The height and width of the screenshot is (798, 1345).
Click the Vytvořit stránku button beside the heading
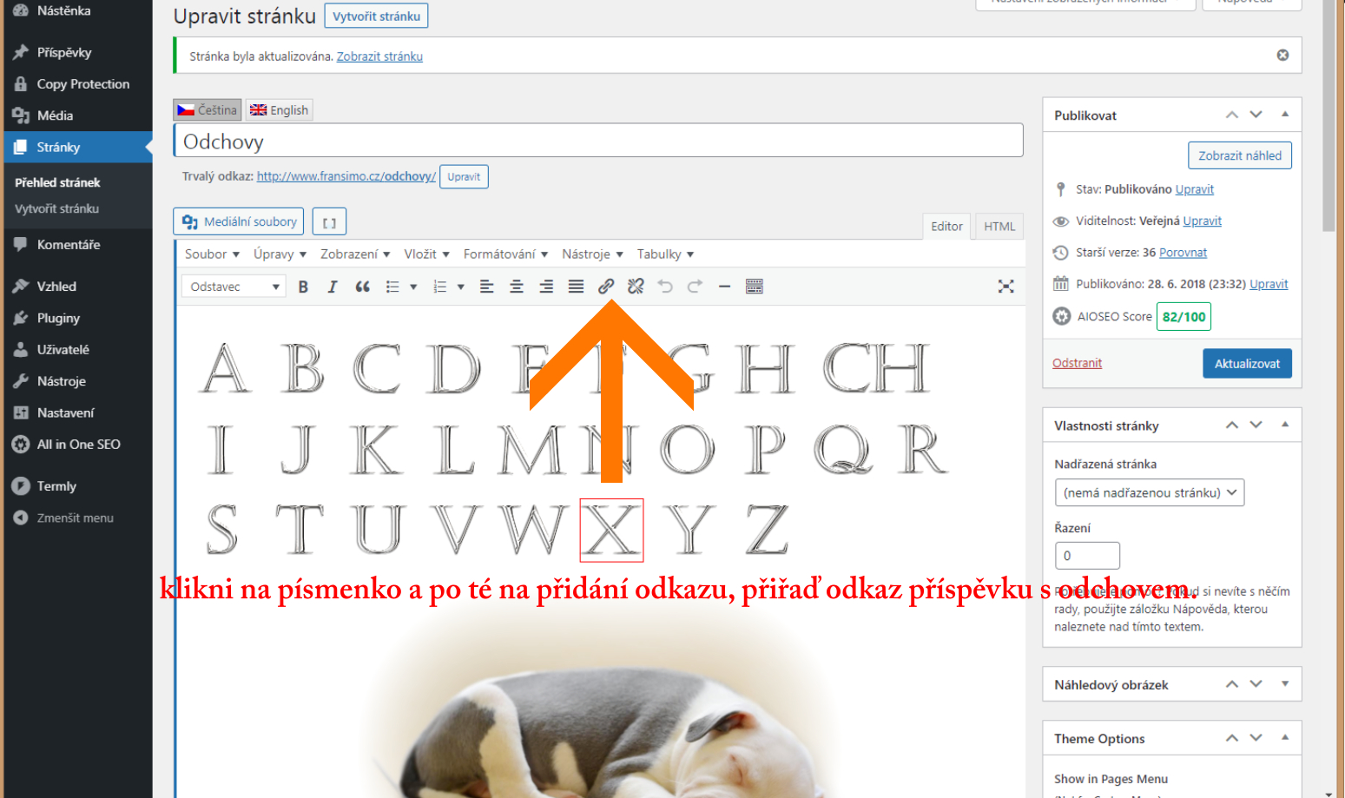pyautogui.click(x=376, y=16)
